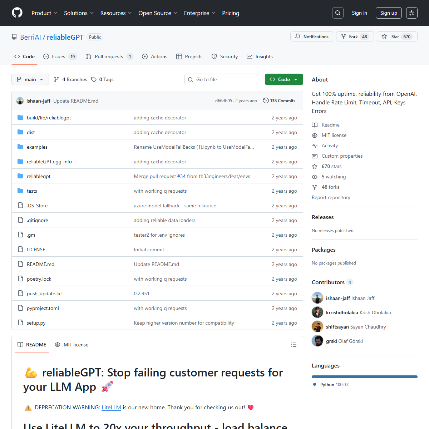Expand the Solutions menu

click(x=79, y=13)
